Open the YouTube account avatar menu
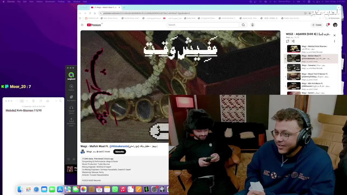Viewport: 347px width, 195px height. pos(335,25)
